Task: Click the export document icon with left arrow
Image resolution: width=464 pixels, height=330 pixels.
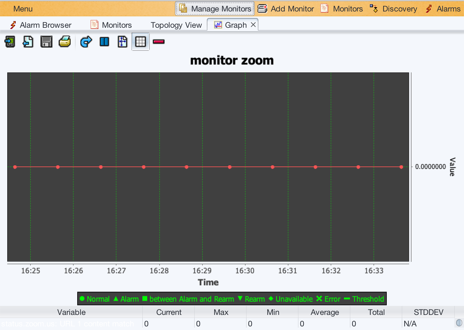Action: (28, 42)
